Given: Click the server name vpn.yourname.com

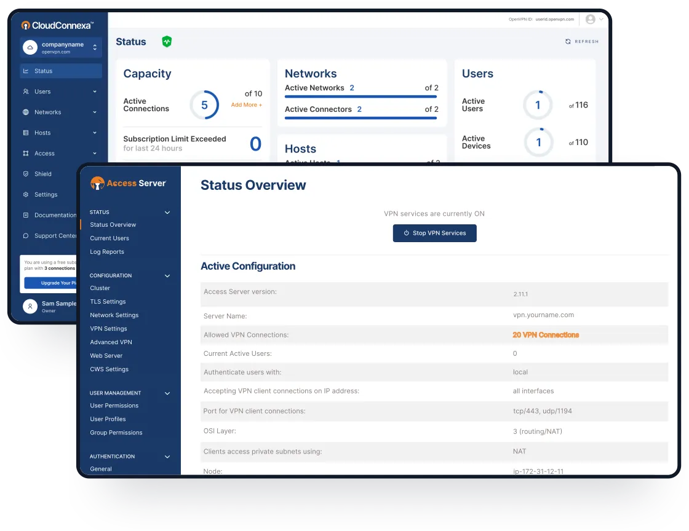Looking at the screenshot, I should (544, 315).
